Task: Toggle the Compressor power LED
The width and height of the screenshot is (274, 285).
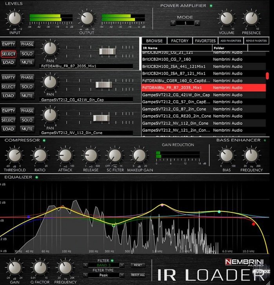Action: (44, 140)
